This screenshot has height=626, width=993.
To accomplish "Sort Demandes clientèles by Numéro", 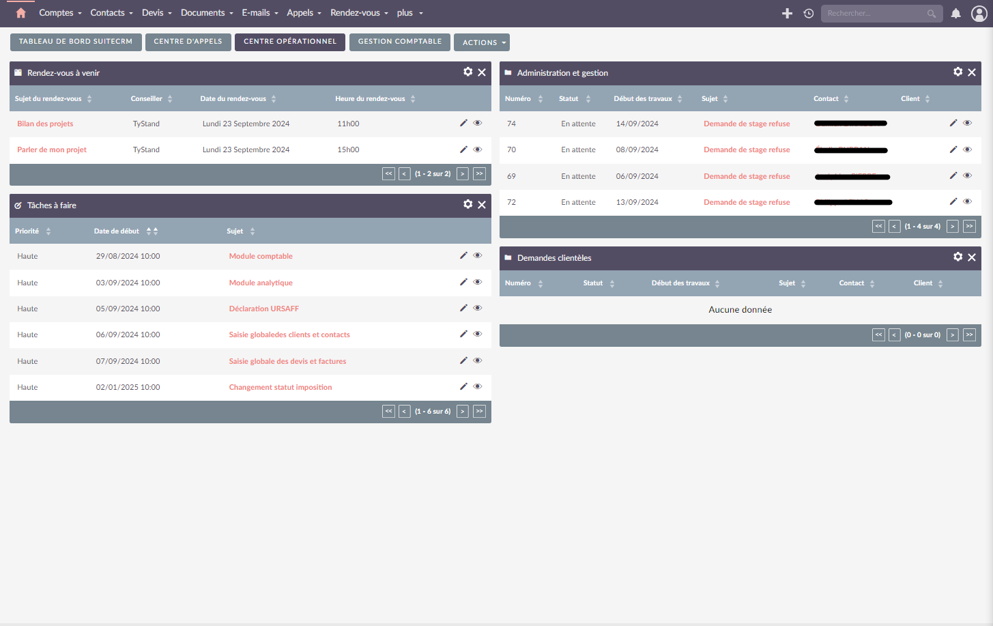I will point(524,283).
